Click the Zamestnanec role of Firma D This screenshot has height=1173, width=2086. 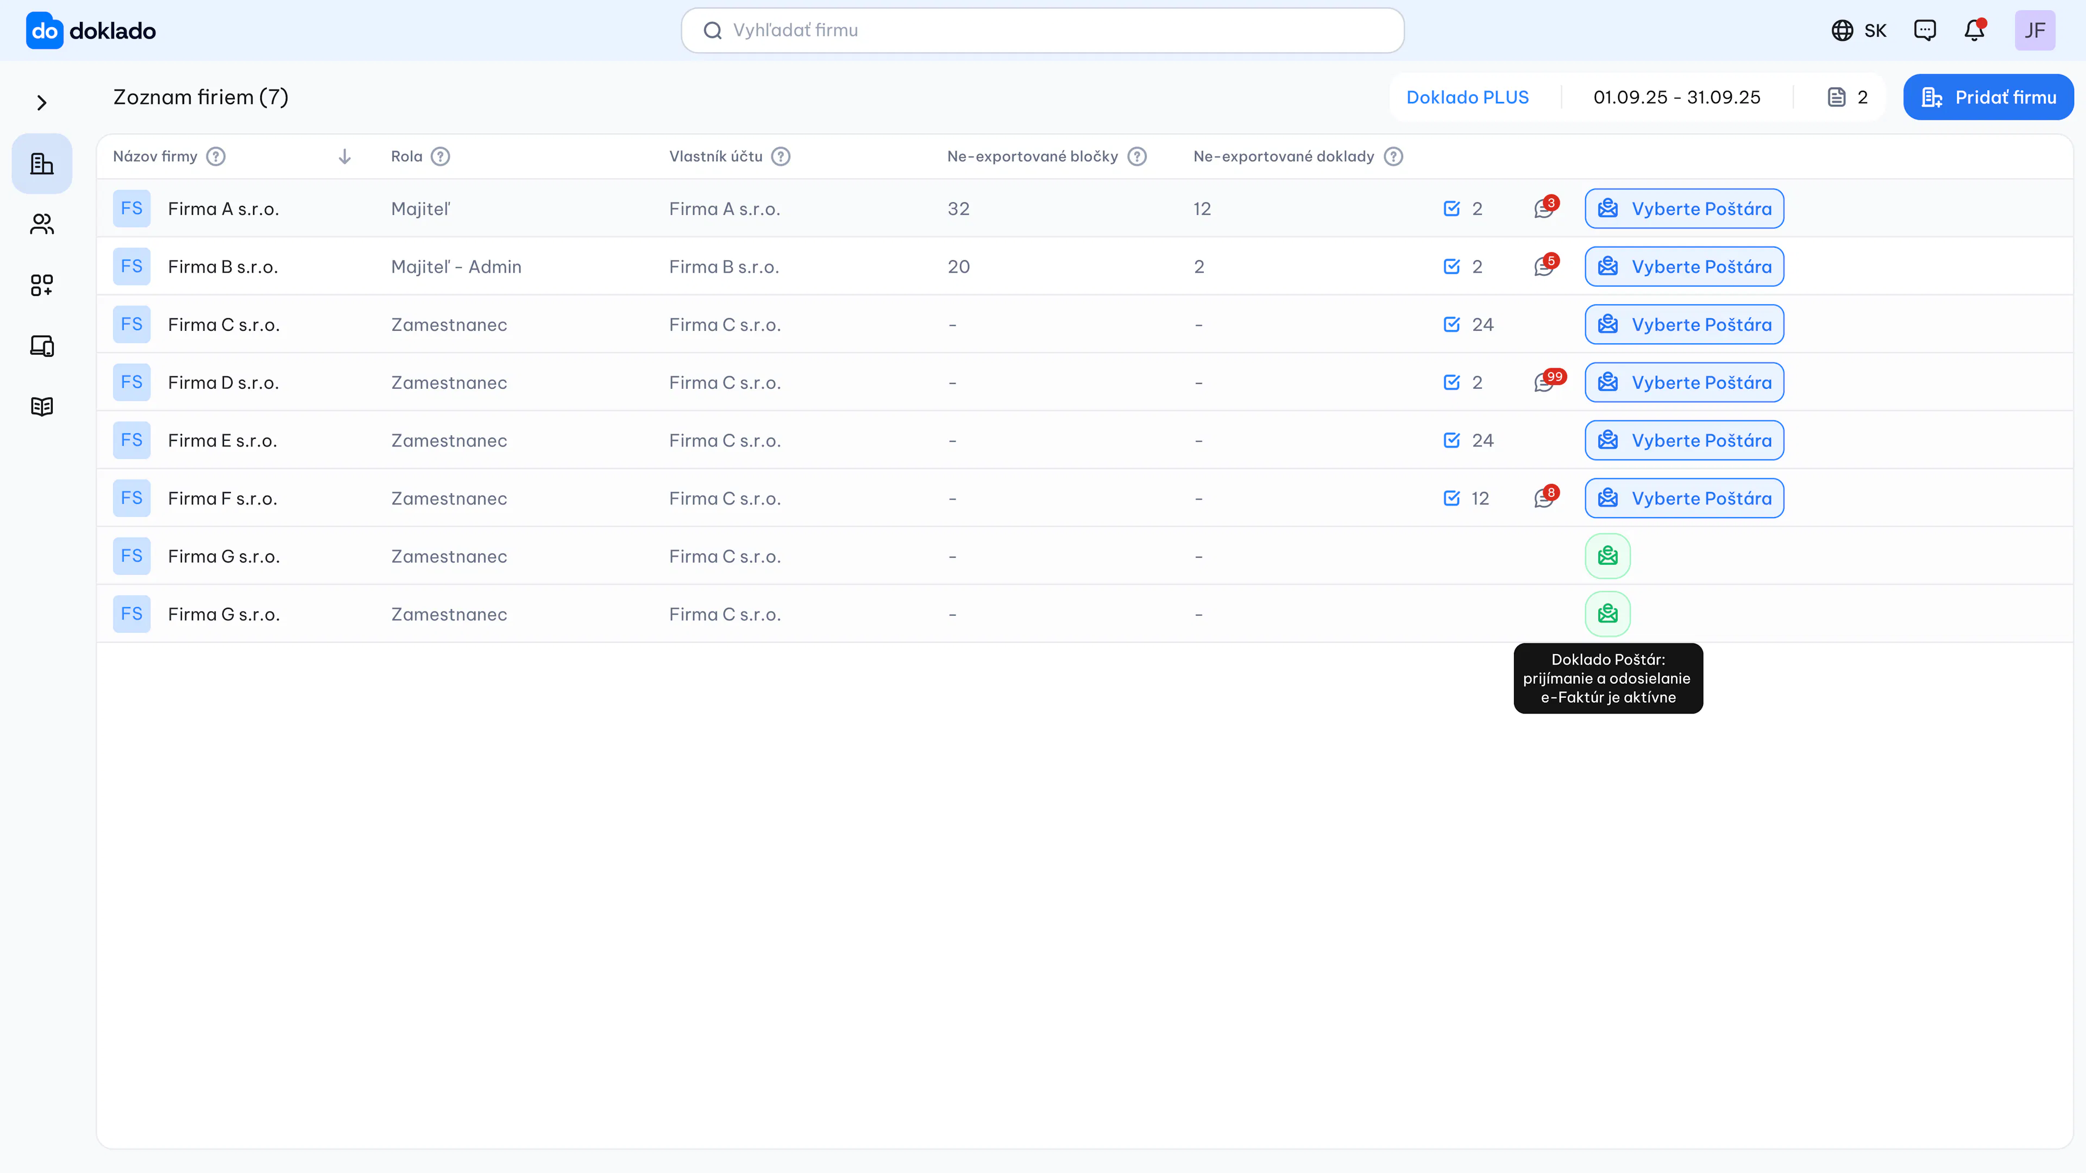[x=449, y=382]
